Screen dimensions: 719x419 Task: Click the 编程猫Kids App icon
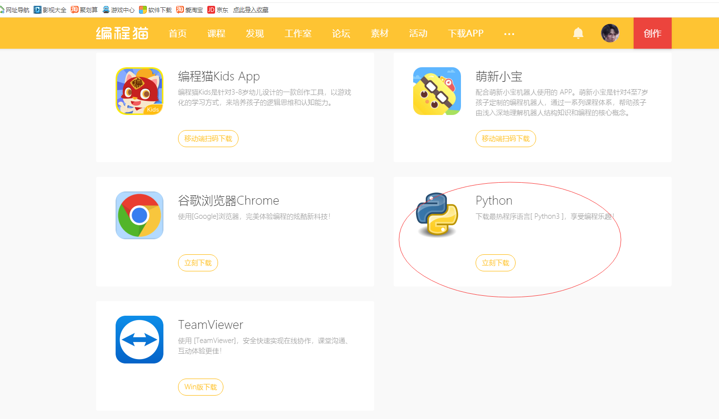click(140, 91)
